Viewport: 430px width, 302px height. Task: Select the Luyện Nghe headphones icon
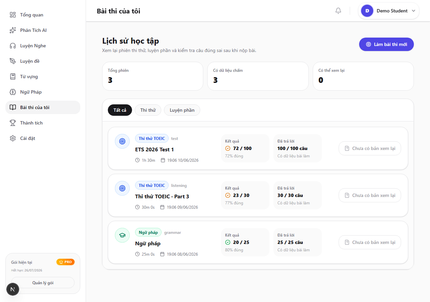pos(13,46)
